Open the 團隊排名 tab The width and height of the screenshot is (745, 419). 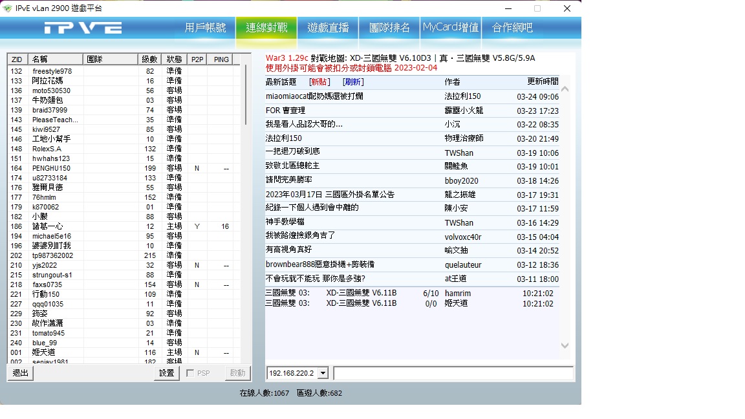click(389, 28)
